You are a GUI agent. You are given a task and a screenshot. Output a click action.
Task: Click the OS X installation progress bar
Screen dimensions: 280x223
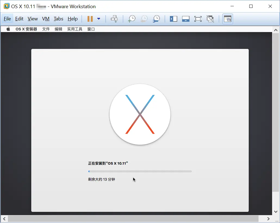pos(140,171)
